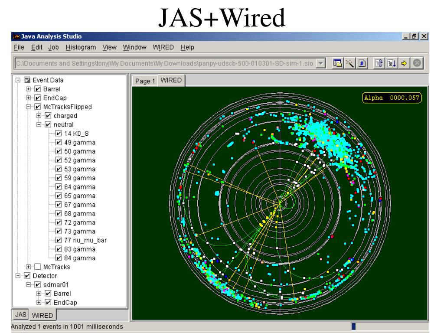Click the magic wand wizard icon
444x333 pixels.
click(x=350, y=63)
